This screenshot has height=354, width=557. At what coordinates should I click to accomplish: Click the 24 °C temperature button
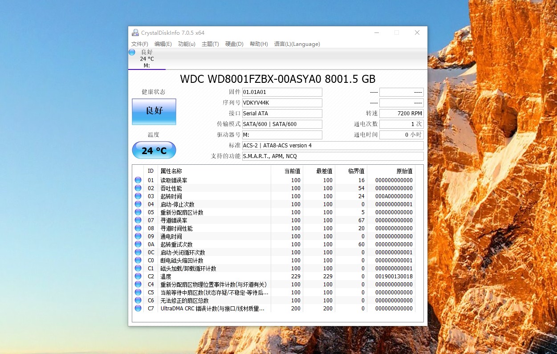coord(154,150)
